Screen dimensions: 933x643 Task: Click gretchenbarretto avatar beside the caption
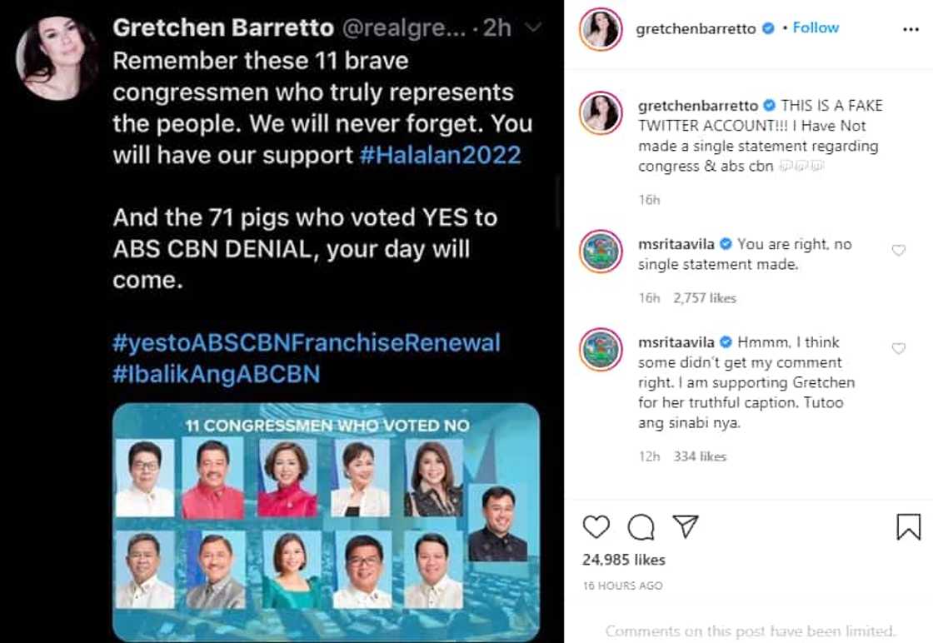pos(601,113)
